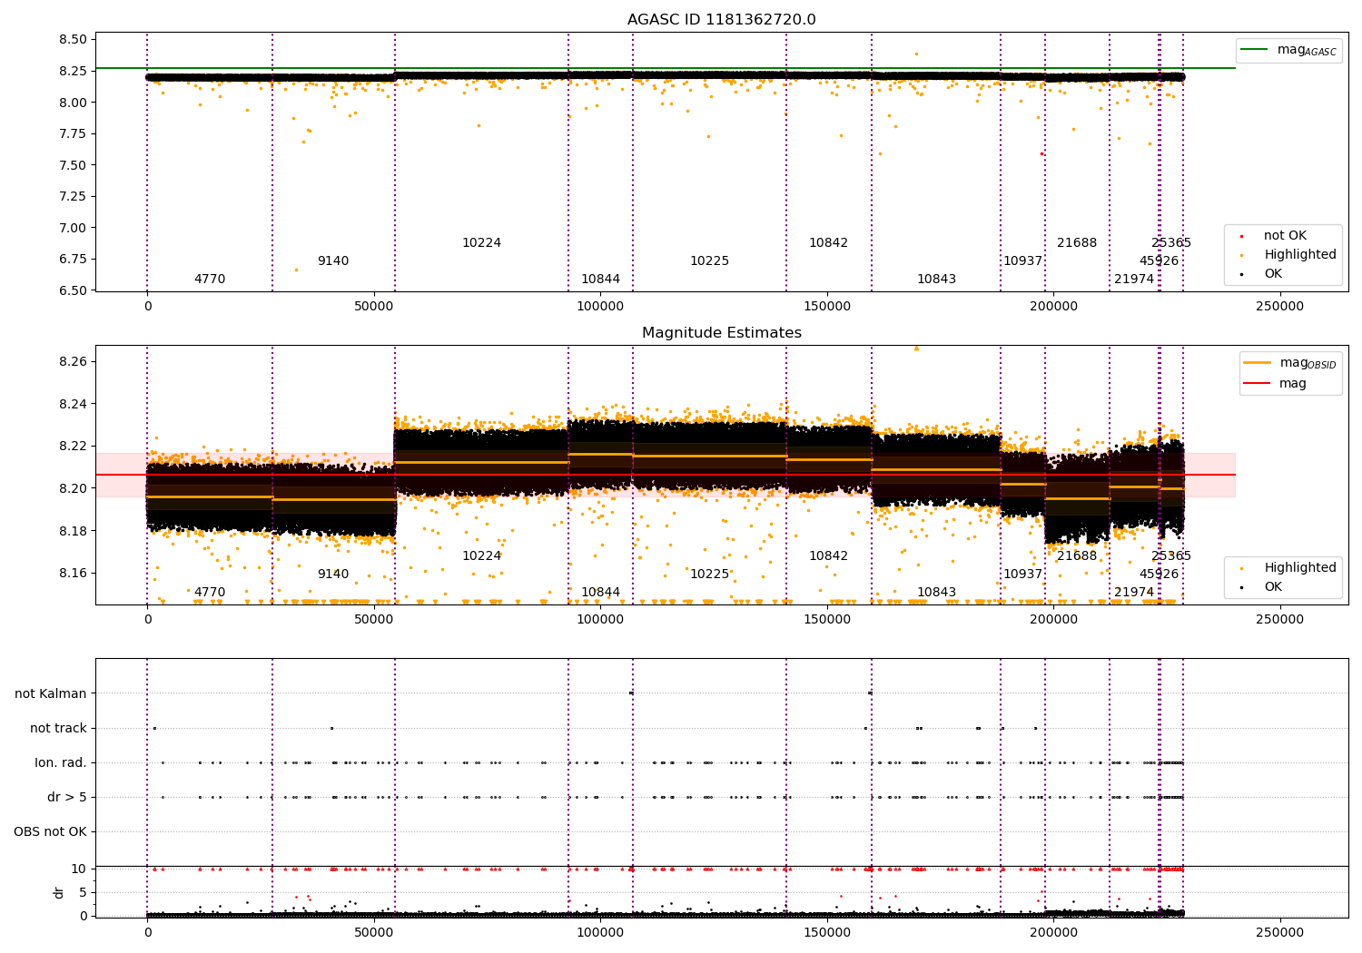Screen dimensions: 1362x953
Task: Click the 7.50 y-axis tick in top panel
Action: click(x=73, y=165)
